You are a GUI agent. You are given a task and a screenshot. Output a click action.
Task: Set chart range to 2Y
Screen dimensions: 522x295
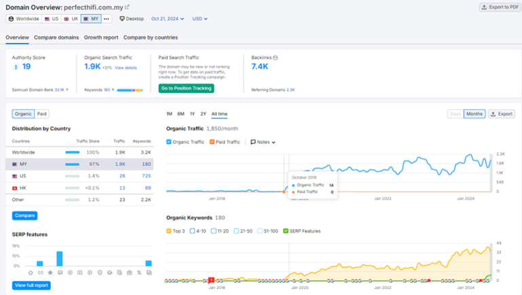pos(203,114)
